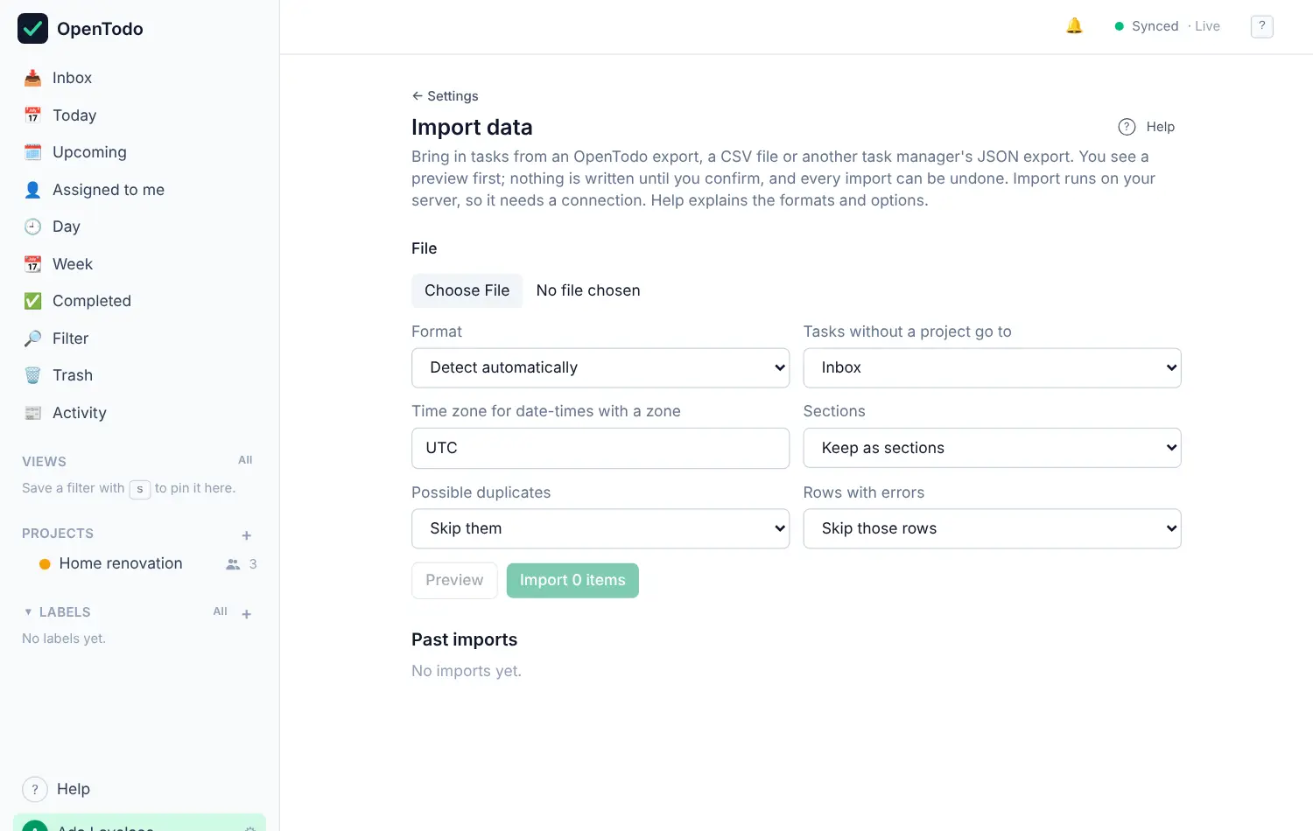
Task: Go back to Settings
Action: point(445,96)
